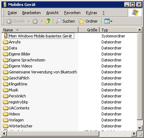Select the Eigene Videos folder icon
The width and height of the screenshot is (144, 138).
(x=6, y=66)
